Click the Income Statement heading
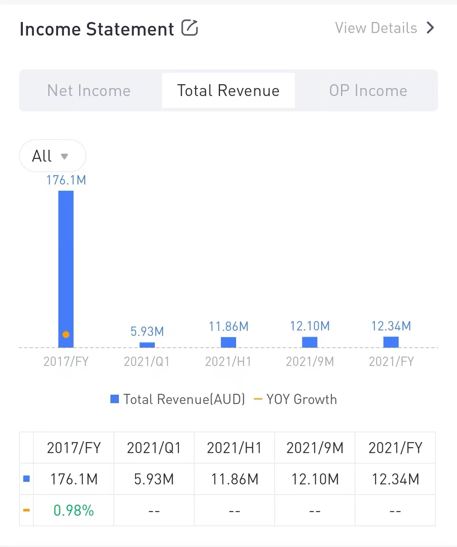Viewport: 457px width, 547px height. (97, 29)
